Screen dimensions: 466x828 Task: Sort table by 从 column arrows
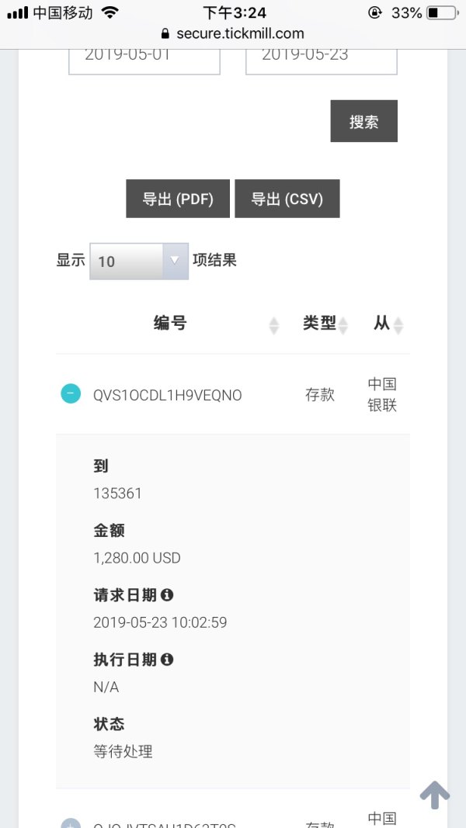398,325
